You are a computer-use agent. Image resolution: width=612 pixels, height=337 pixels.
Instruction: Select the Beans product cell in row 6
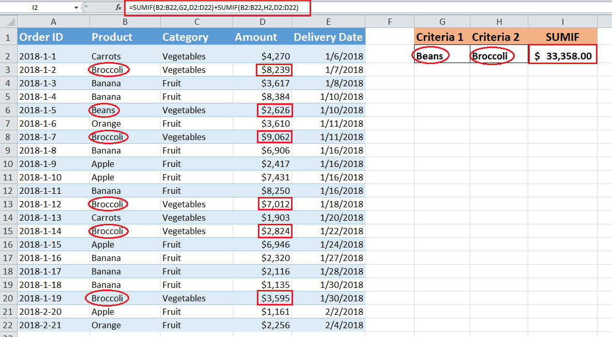(125, 110)
